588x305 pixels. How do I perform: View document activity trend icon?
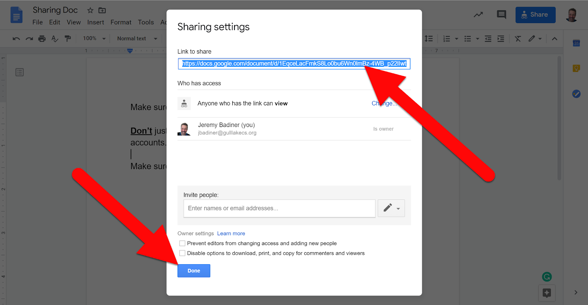(x=478, y=15)
